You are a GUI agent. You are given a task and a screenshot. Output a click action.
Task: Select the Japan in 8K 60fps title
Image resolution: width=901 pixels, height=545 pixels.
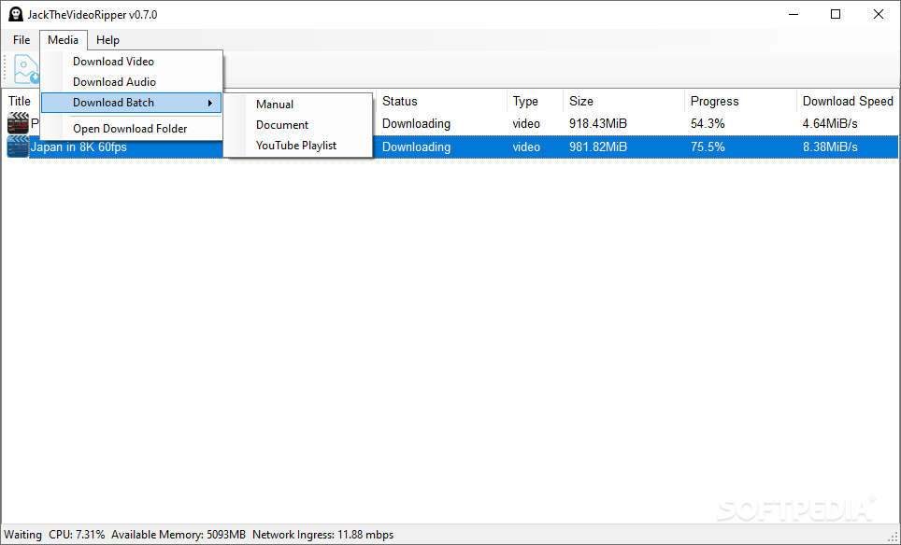point(79,147)
